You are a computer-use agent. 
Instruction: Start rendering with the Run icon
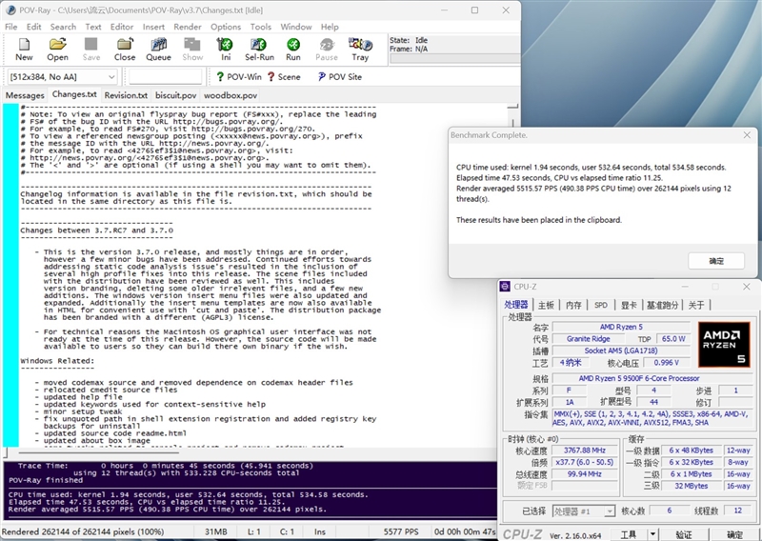[293, 49]
